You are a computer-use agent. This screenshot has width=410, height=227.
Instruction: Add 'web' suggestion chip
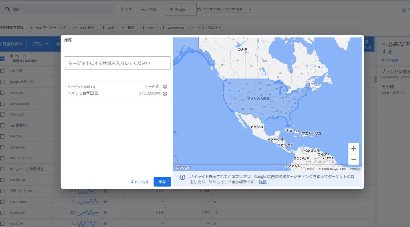(109, 28)
